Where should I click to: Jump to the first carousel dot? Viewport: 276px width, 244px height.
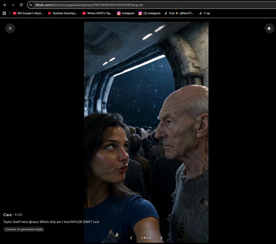point(142,238)
